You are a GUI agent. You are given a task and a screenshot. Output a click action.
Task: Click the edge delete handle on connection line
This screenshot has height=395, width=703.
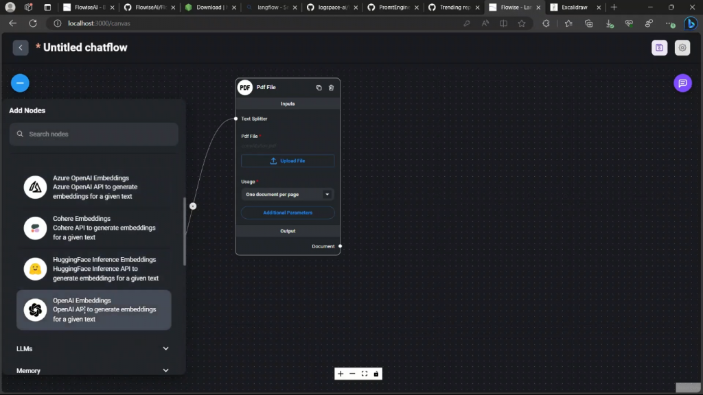pyautogui.click(x=193, y=206)
